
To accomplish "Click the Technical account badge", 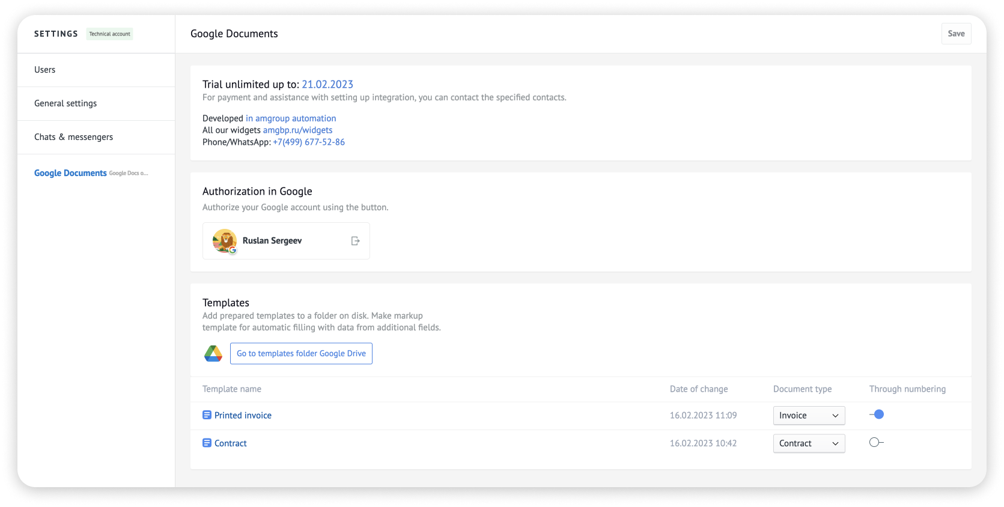I will (109, 34).
